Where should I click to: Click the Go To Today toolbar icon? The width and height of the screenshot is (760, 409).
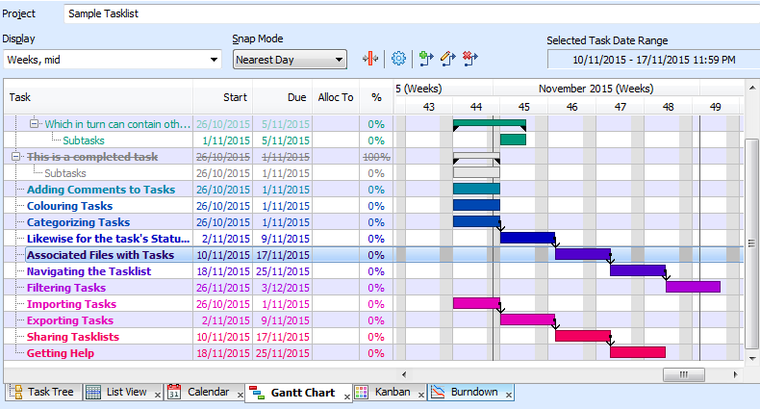[x=369, y=59]
